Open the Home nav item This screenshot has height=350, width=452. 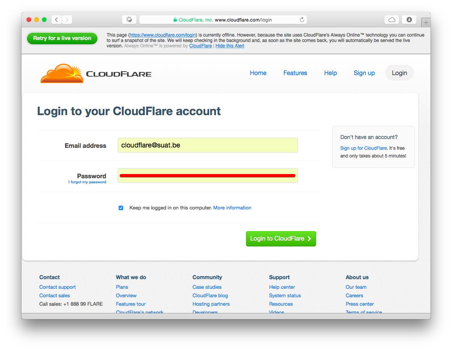258,73
